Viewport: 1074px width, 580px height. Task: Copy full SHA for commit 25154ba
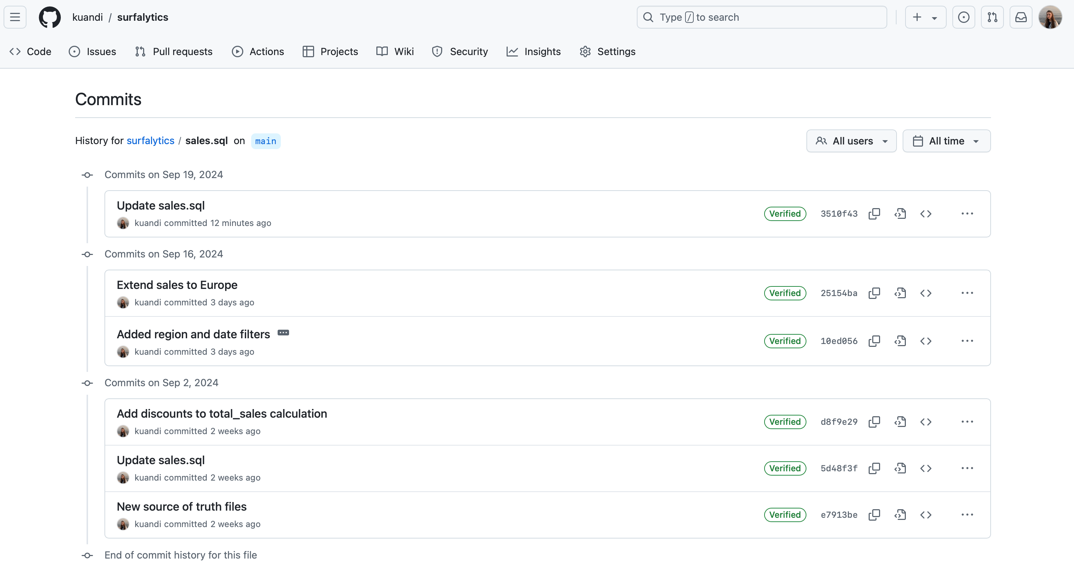(x=874, y=293)
